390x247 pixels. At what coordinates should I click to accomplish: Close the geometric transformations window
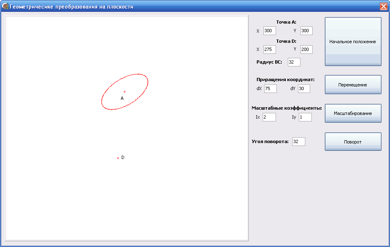coord(383,7)
